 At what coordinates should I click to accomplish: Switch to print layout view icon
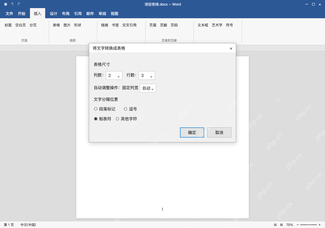point(275,225)
